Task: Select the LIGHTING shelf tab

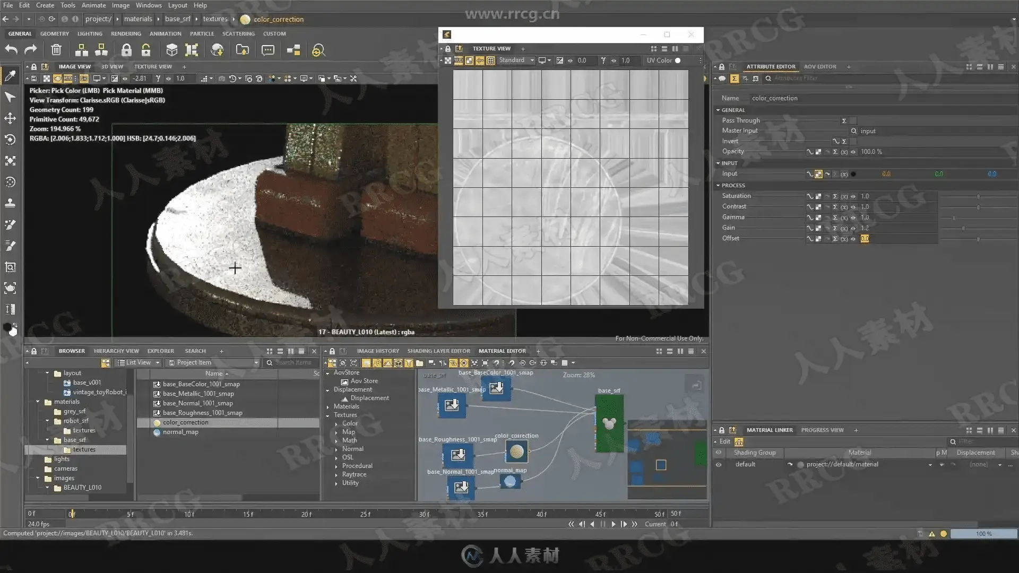Action: [90, 33]
